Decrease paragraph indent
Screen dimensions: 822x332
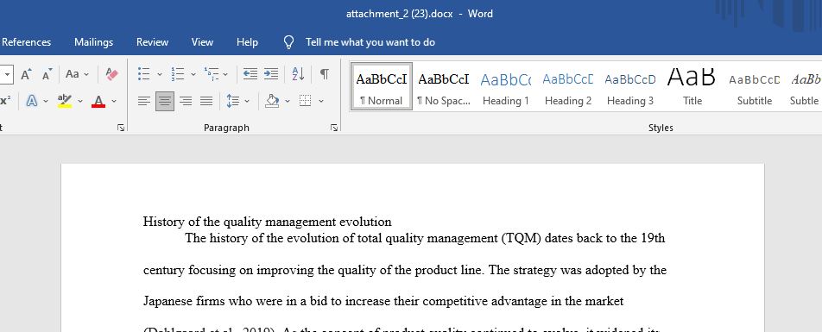250,74
